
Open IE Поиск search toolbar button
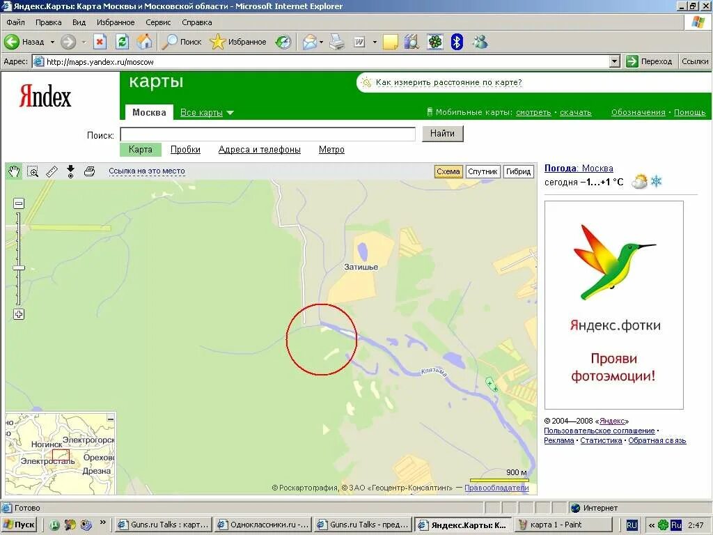182,42
